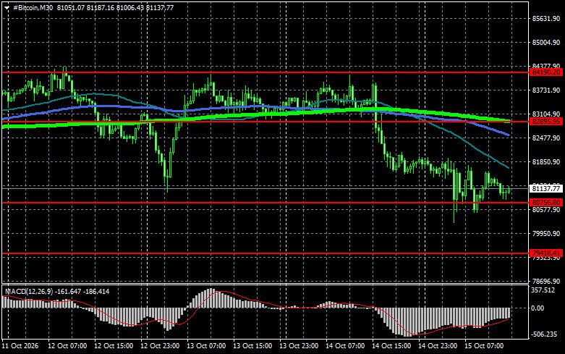565x354 pixels.
Task: Click the low value 81006.43 in header
Action: [x=130, y=7]
